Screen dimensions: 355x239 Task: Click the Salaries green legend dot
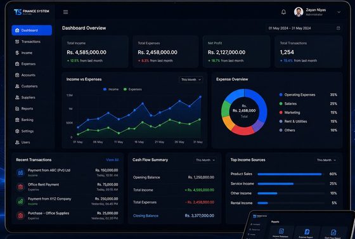281,104
